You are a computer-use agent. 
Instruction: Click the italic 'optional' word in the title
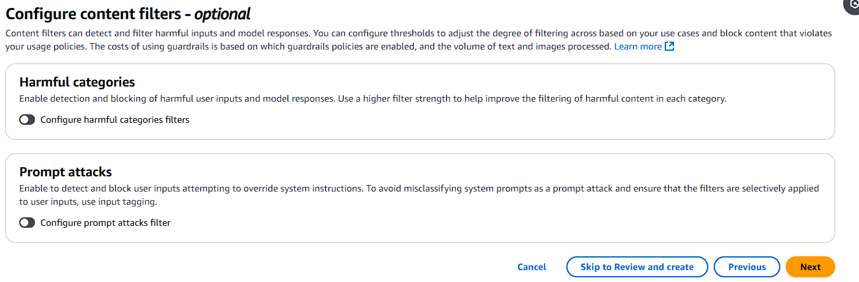223,14
